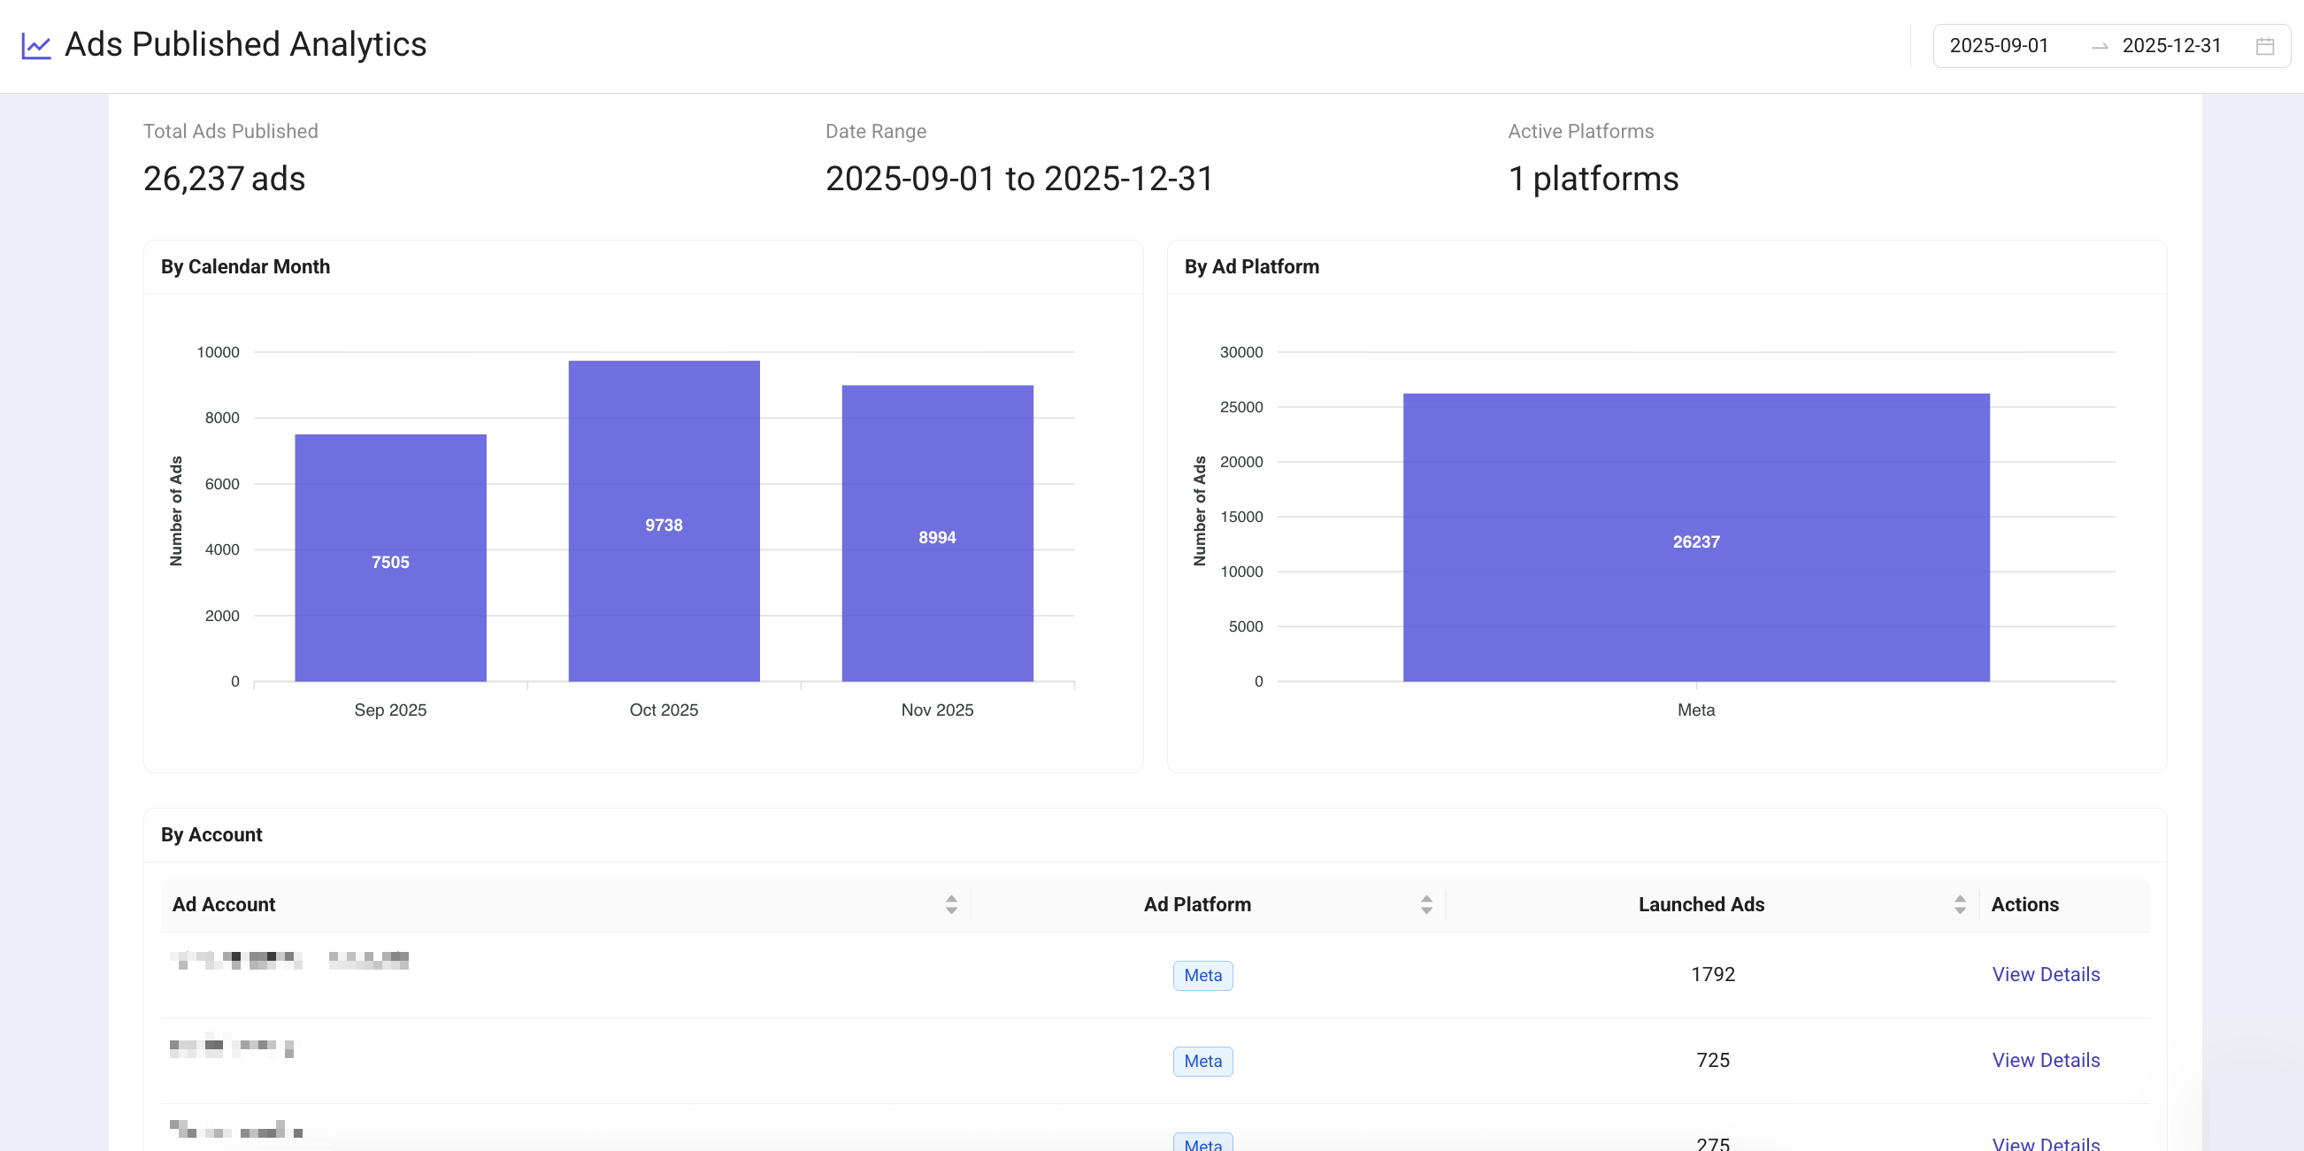Click the start date field 2025-09-01
Screen dimensions: 2304x1151
coord(1998,46)
